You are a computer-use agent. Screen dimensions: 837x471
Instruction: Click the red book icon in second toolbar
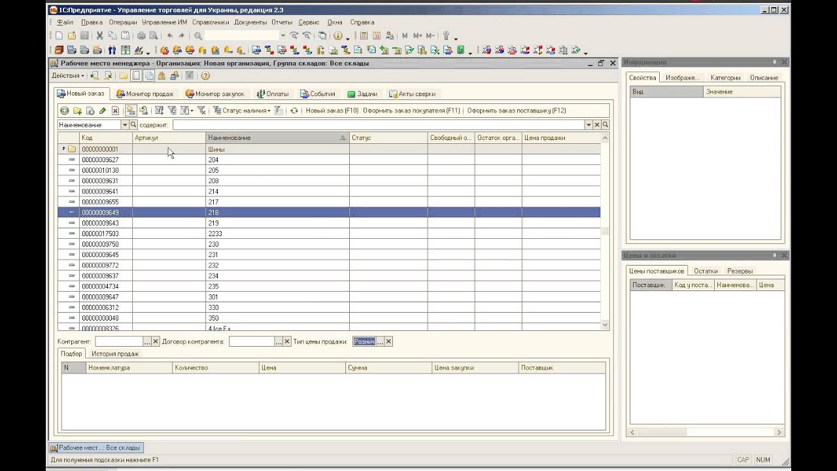tap(59, 50)
